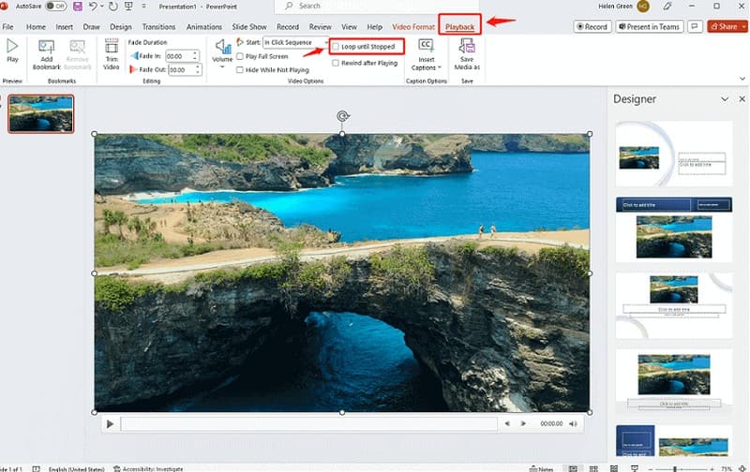Mute video using player bar speaker icon

[573, 423]
